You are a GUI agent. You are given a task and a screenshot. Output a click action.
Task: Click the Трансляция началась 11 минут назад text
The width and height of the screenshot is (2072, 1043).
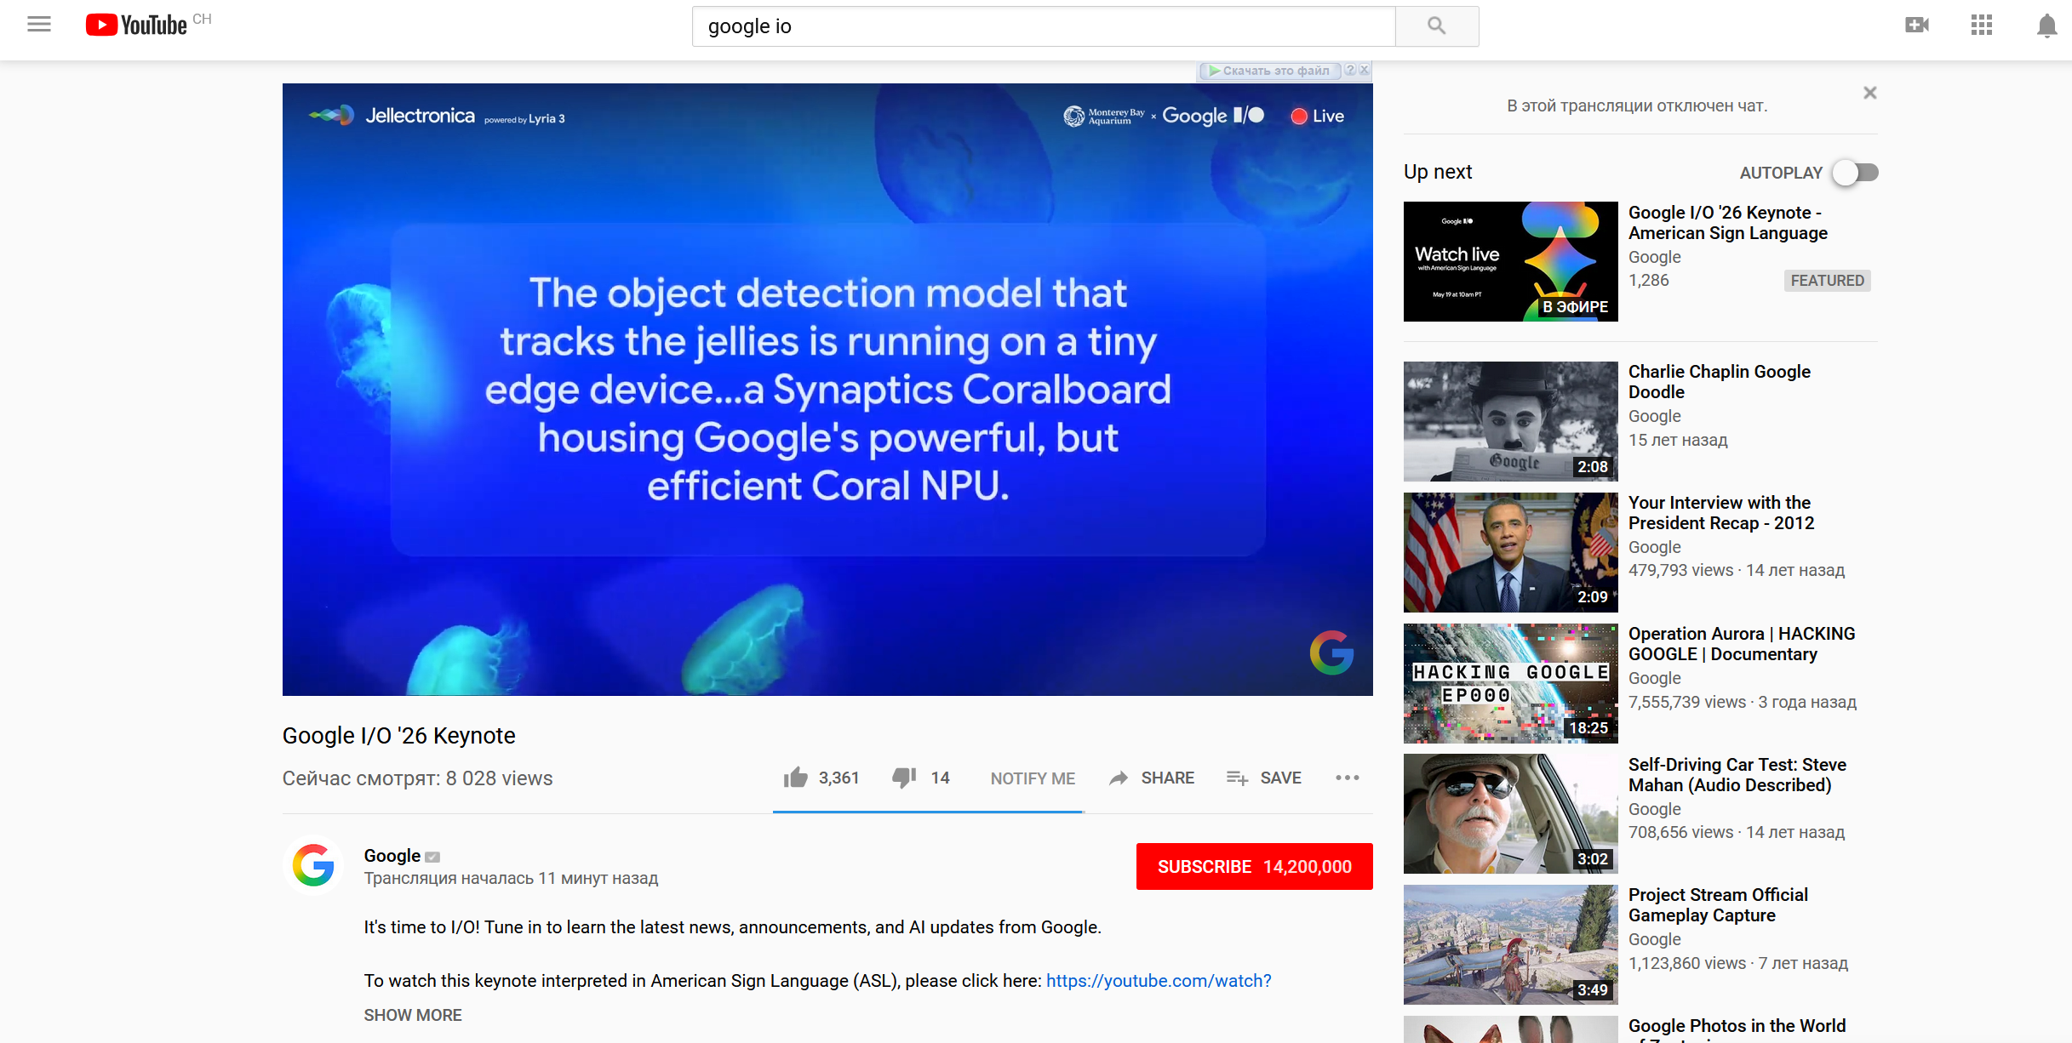[x=511, y=878]
